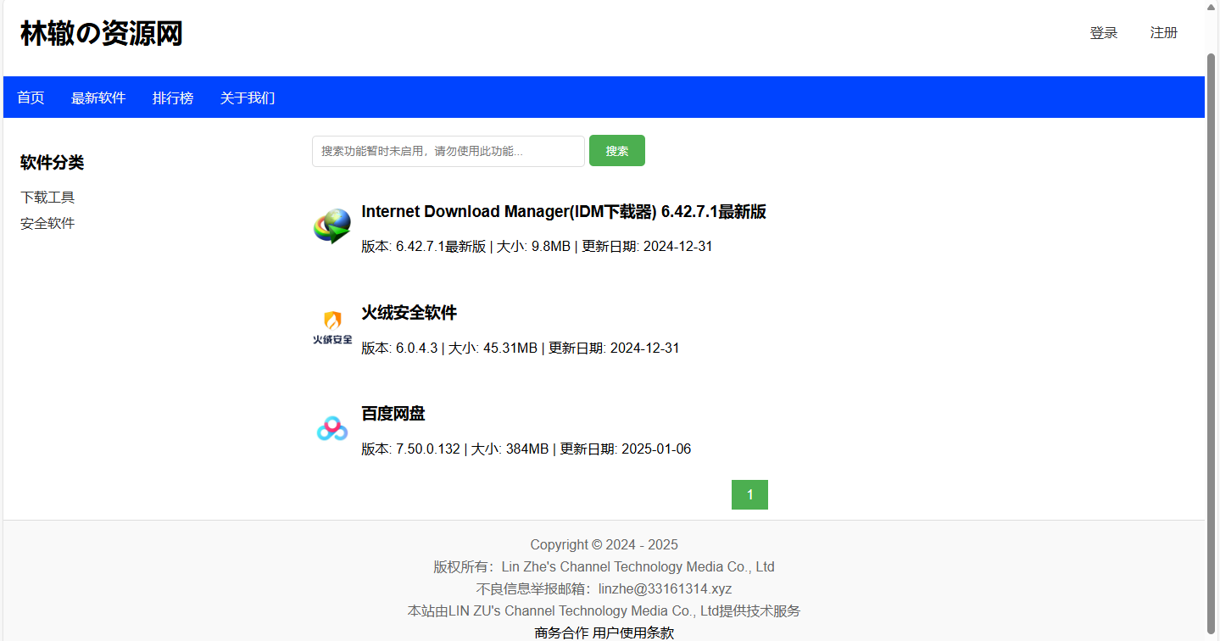This screenshot has height=641, width=1220.
Task: Select the 安全软件 category
Action: click(x=47, y=223)
